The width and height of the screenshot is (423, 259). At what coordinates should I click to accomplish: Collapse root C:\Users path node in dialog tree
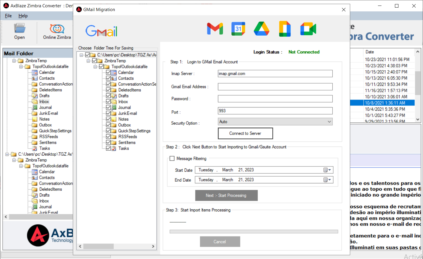(81, 55)
